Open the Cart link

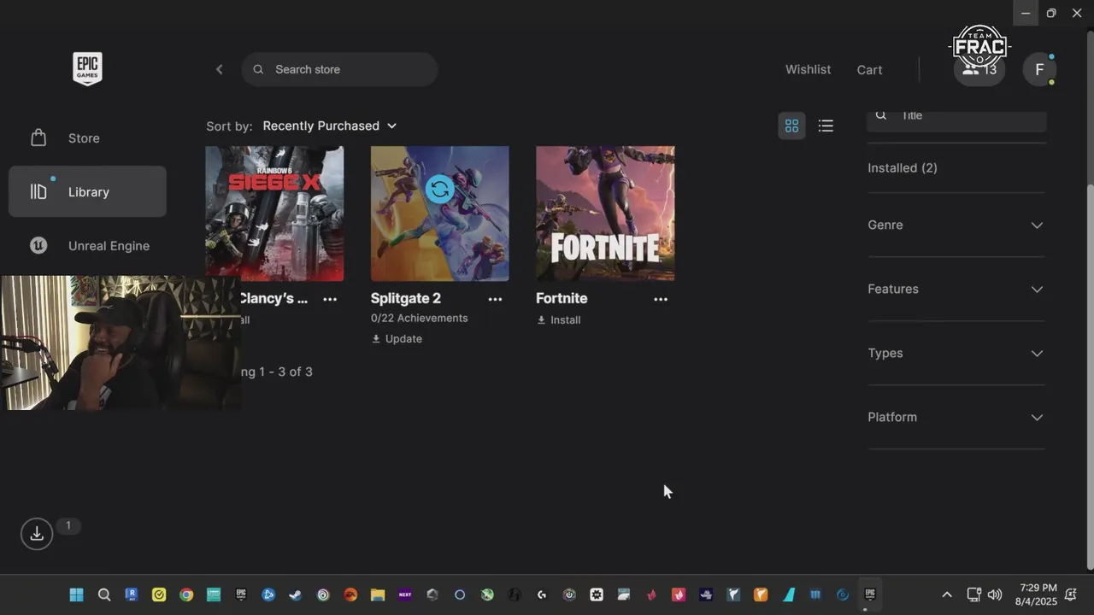(x=869, y=70)
